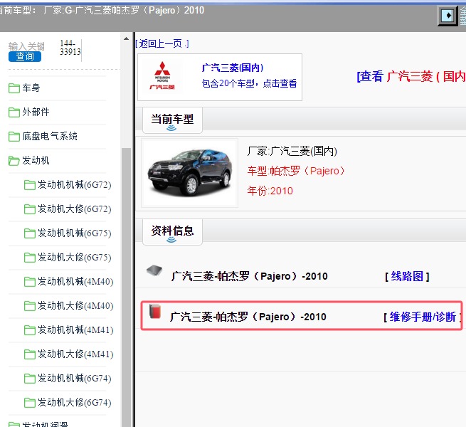The image size is (466, 427).
Task: Click folder icon beside 发动机大修(6G72)
Action: (29, 209)
